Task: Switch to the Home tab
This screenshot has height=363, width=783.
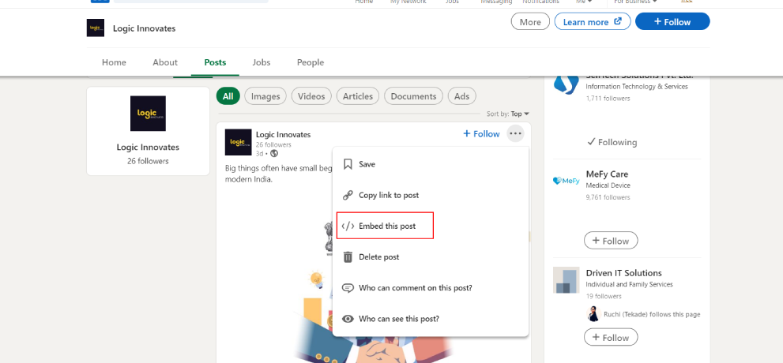Action: tap(114, 62)
